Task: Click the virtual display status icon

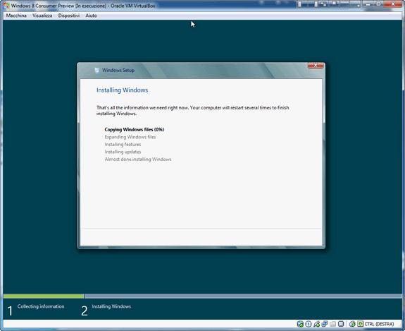Action: point(341,324)
